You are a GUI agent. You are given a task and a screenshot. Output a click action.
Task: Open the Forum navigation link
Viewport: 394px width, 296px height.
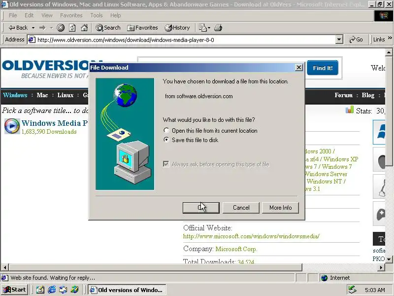343,95
